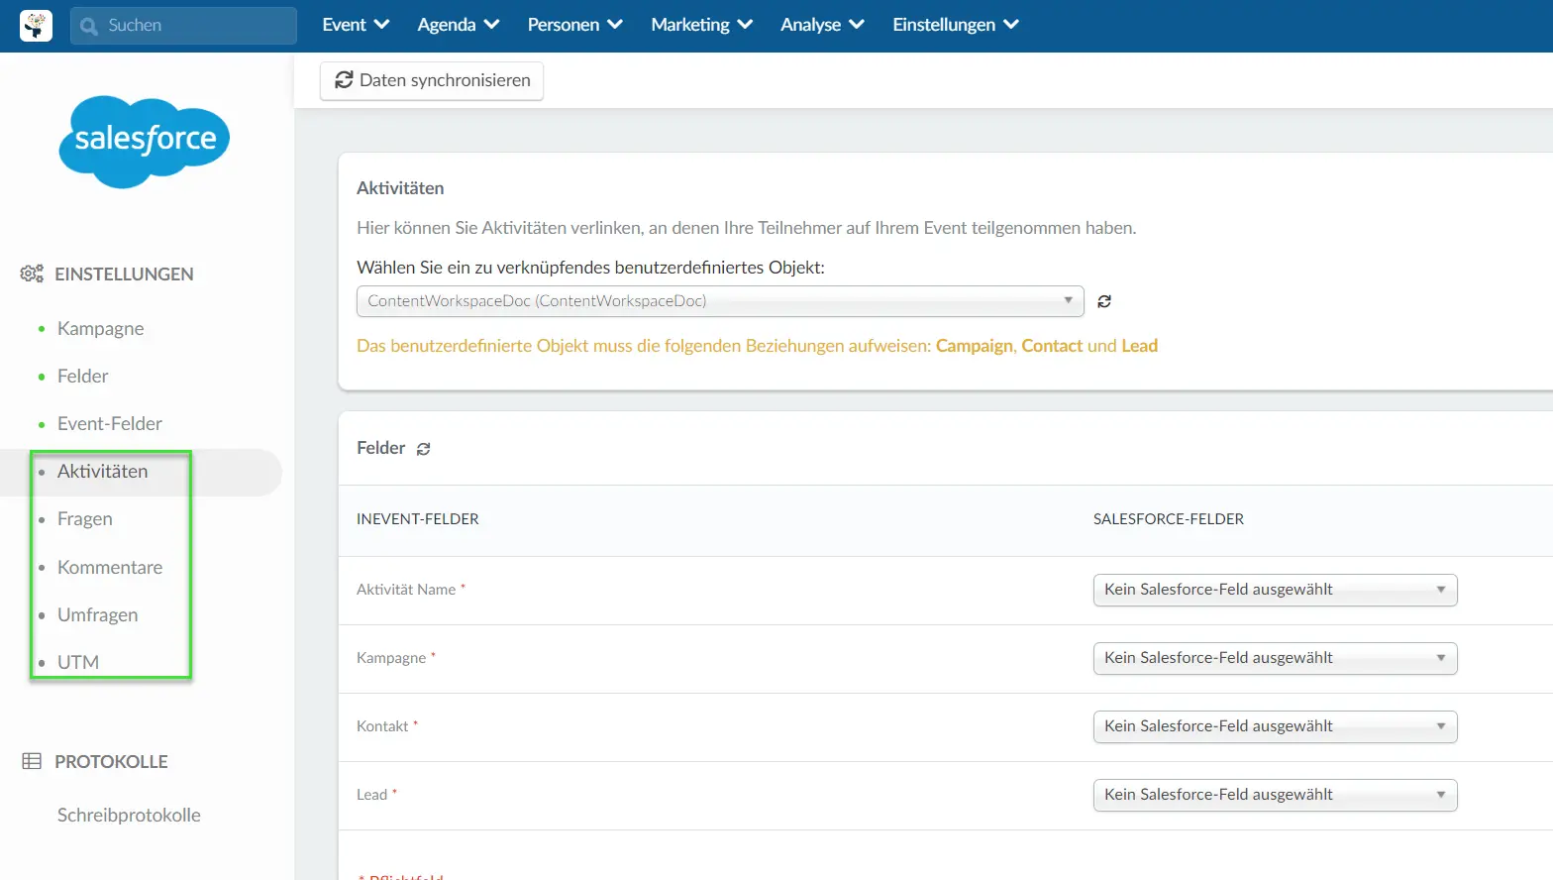The image size is (1553, 880).
Task: Select Aktivitäten in the sidebar
Action: coord(102,471)
